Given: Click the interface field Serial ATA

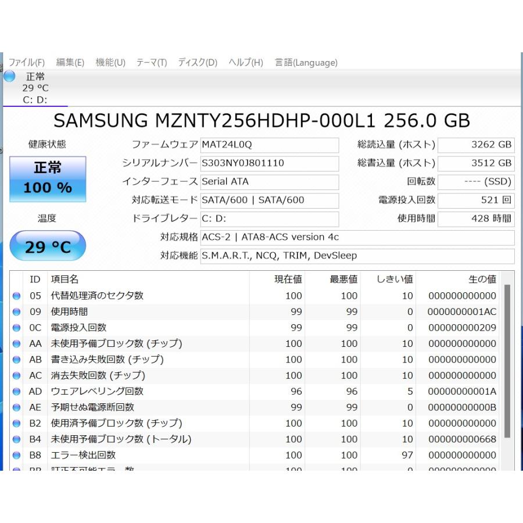Looking at the screenshot, I should (270, 182).
